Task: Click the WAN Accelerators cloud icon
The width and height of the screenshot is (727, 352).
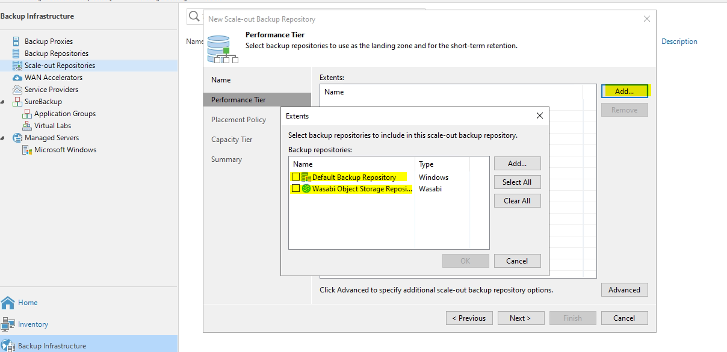Action: coord(17,78)
